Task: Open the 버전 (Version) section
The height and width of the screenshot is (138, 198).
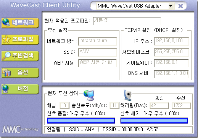Action: [x=20, y=89]
